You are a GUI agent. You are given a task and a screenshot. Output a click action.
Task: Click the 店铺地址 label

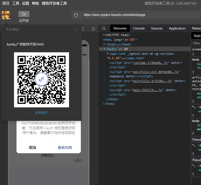click(x=48, y=156)
